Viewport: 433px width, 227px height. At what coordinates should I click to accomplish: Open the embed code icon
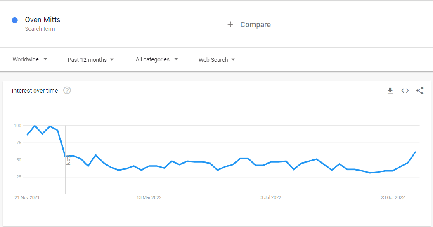click(x=405, y=91)
